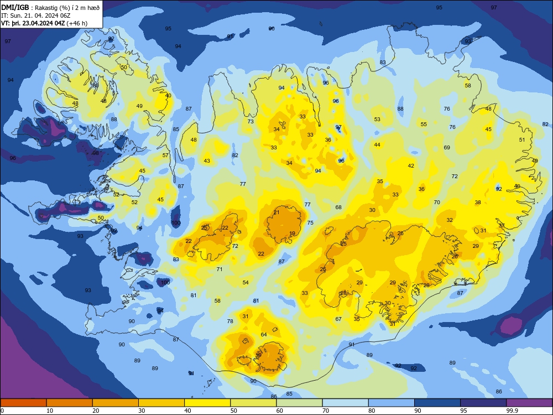Click the '55' map value
The height and width of the screenshot is (415, 553).
[x=424, y=124]
